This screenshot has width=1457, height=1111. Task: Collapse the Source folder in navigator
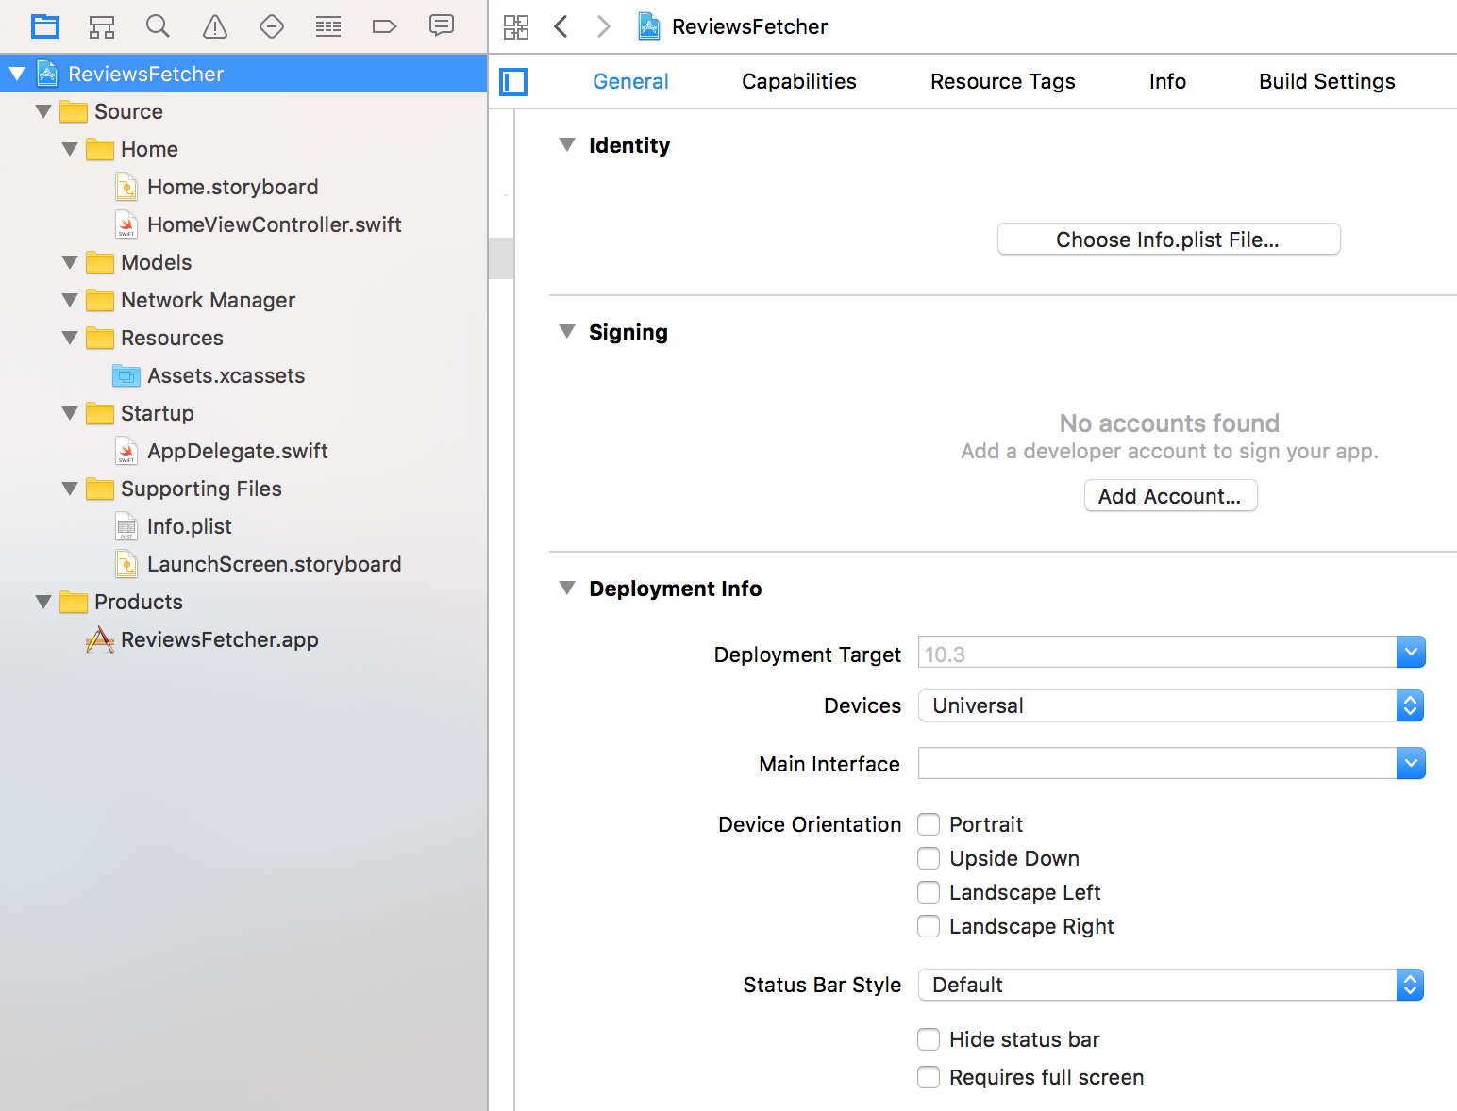click(x=43, y=111)
